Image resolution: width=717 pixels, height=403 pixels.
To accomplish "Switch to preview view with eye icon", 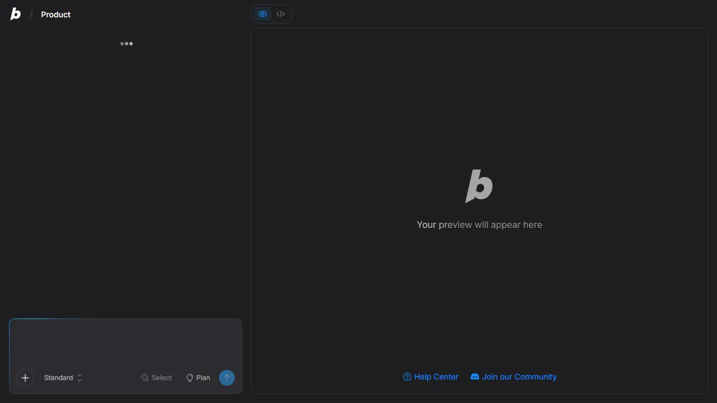I will (263, 14).
